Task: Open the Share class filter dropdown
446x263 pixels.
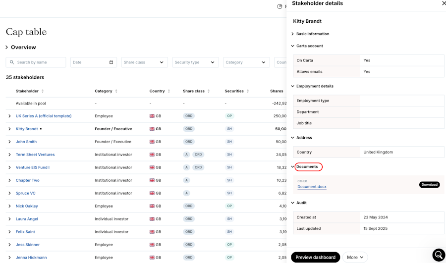Action: (x=144, y=62)
